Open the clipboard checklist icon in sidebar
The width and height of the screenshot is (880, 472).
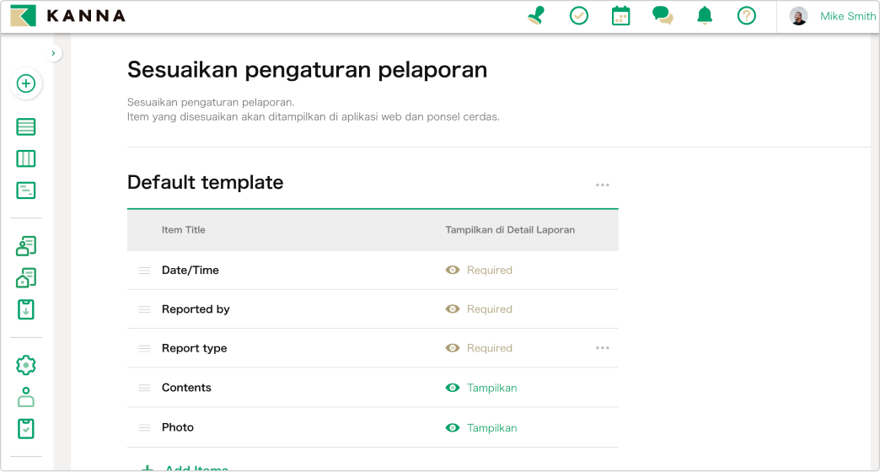(x=26, y=429)
